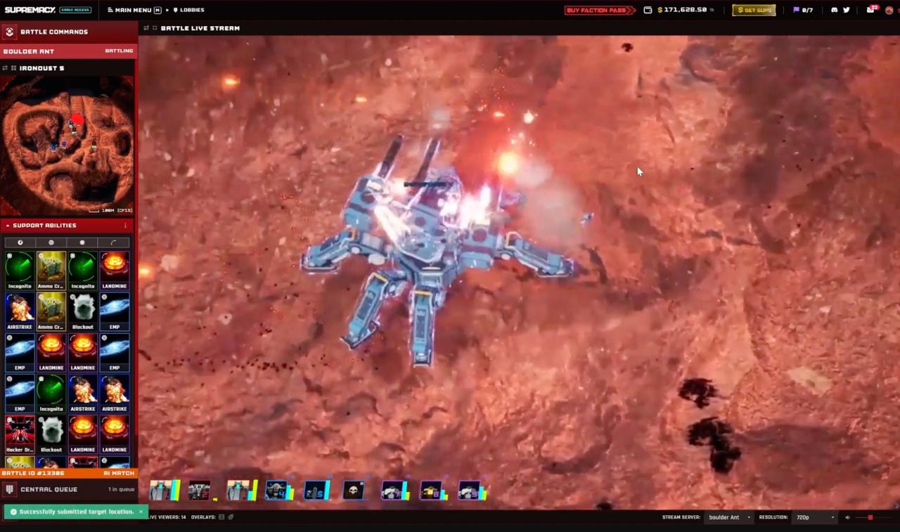Click the Battle ID #13386 label
900x532 pixels.
pos(33,474)
